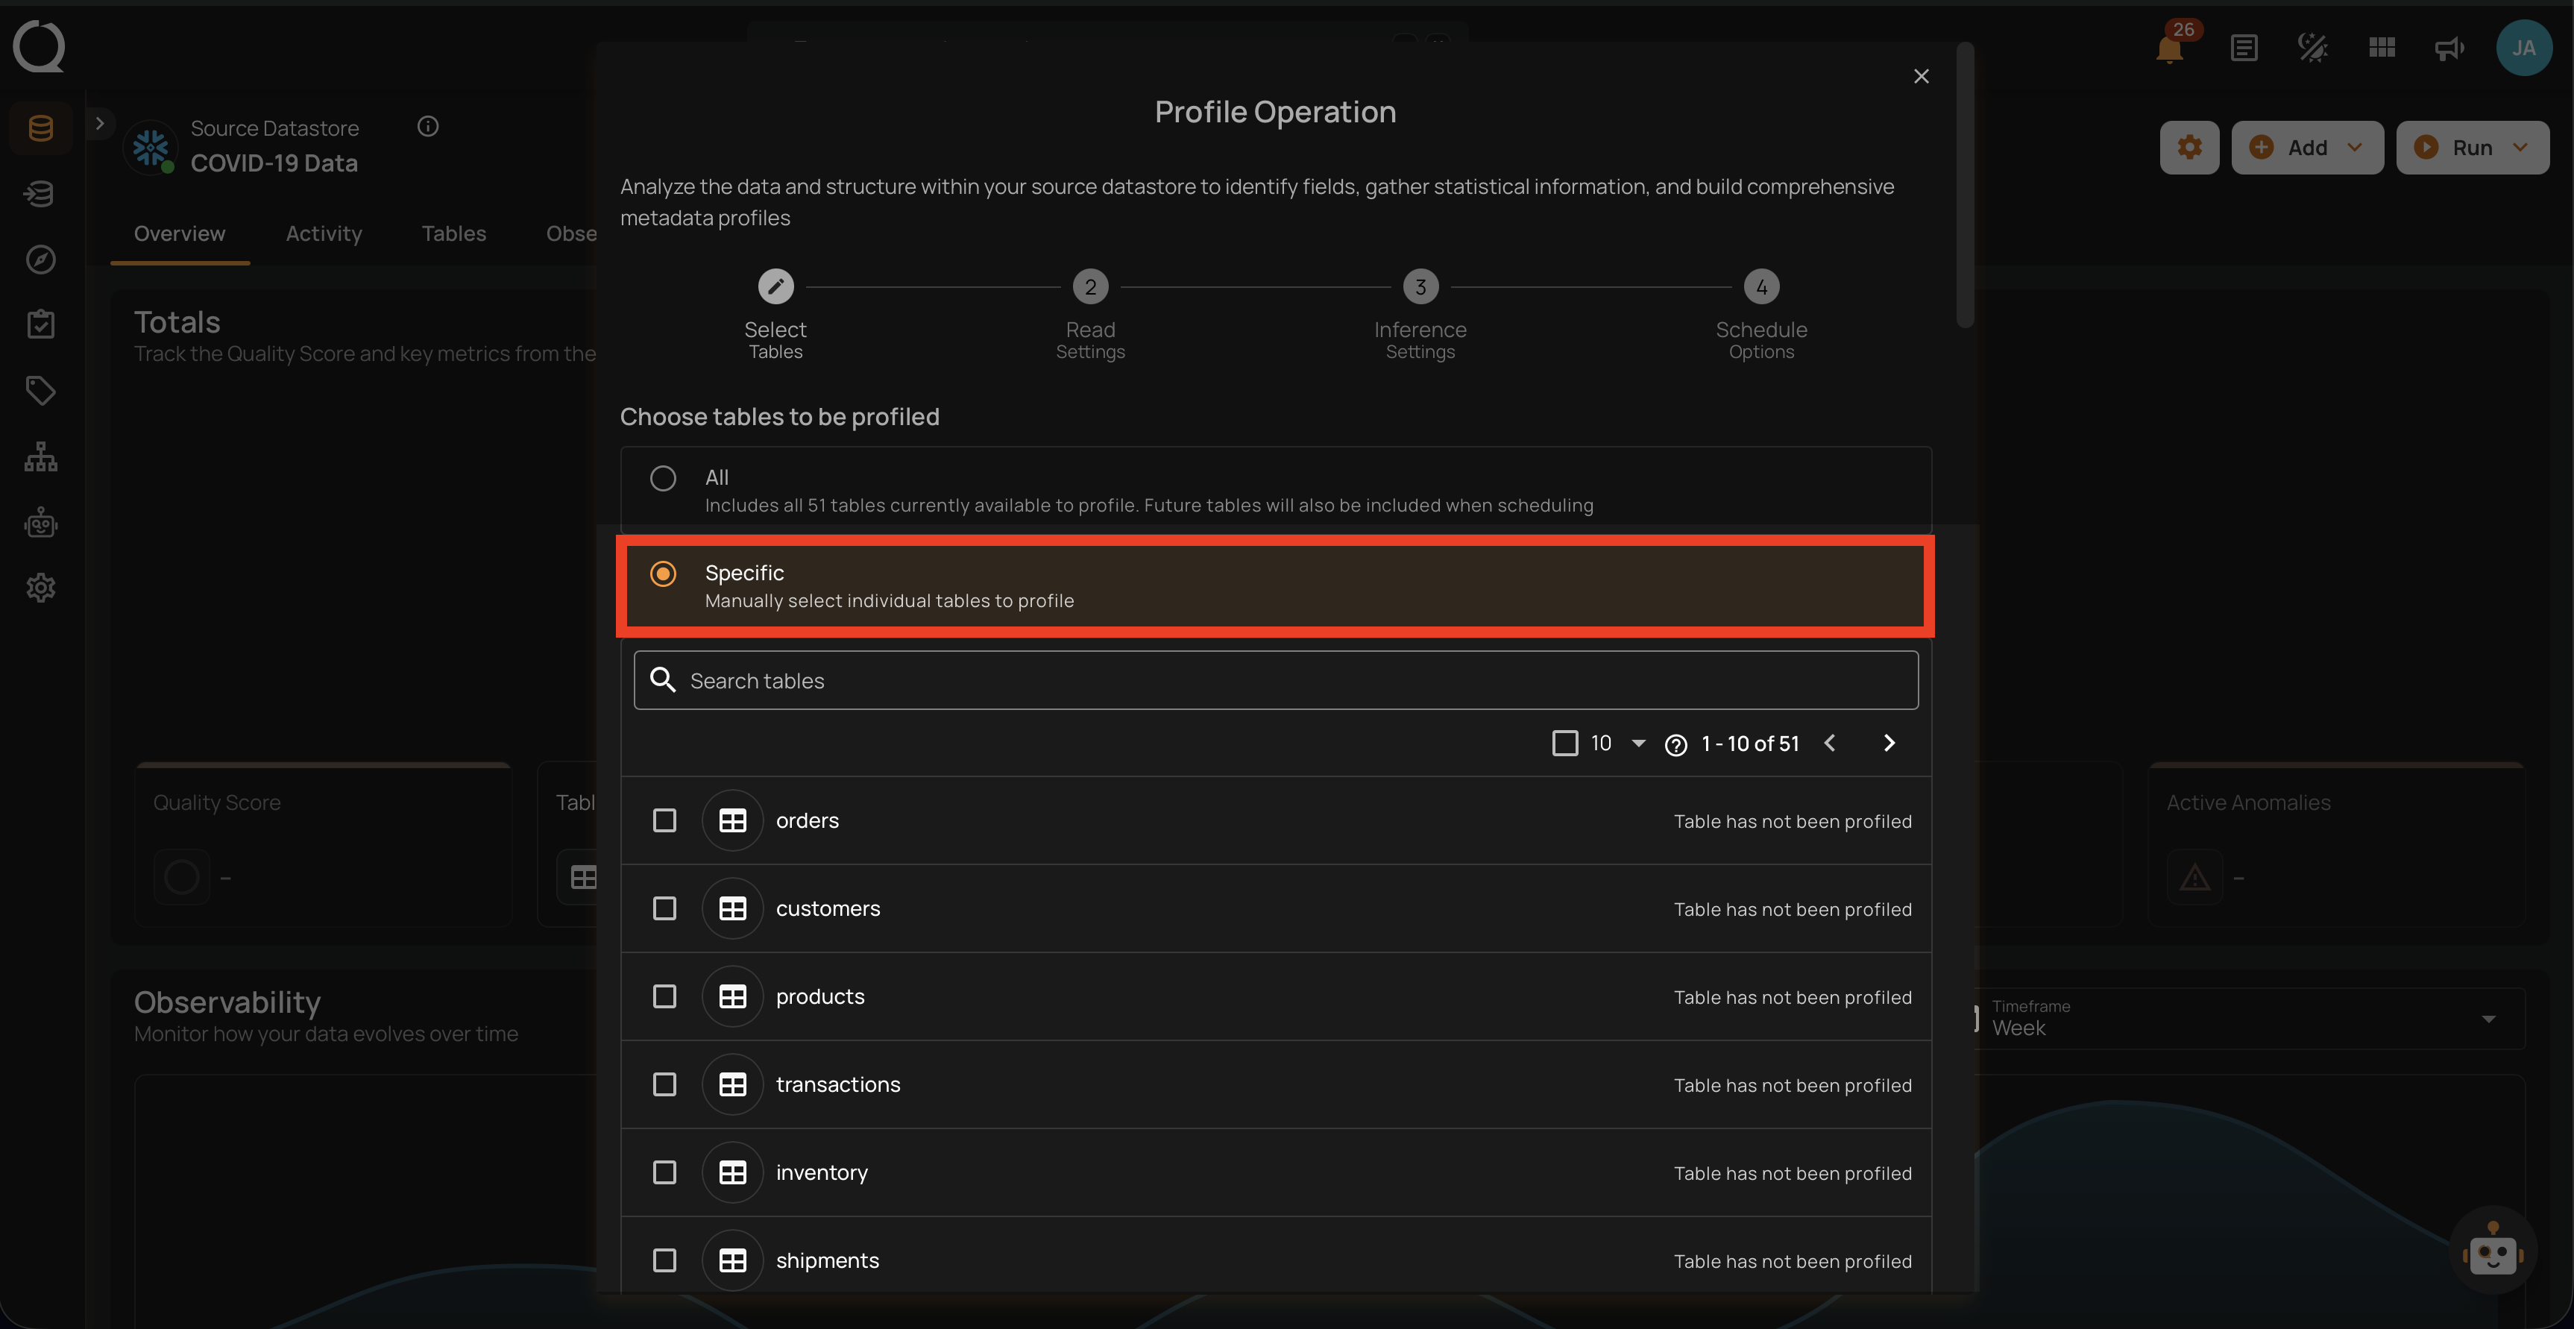Click the Add button

[x=2306, y=147]
